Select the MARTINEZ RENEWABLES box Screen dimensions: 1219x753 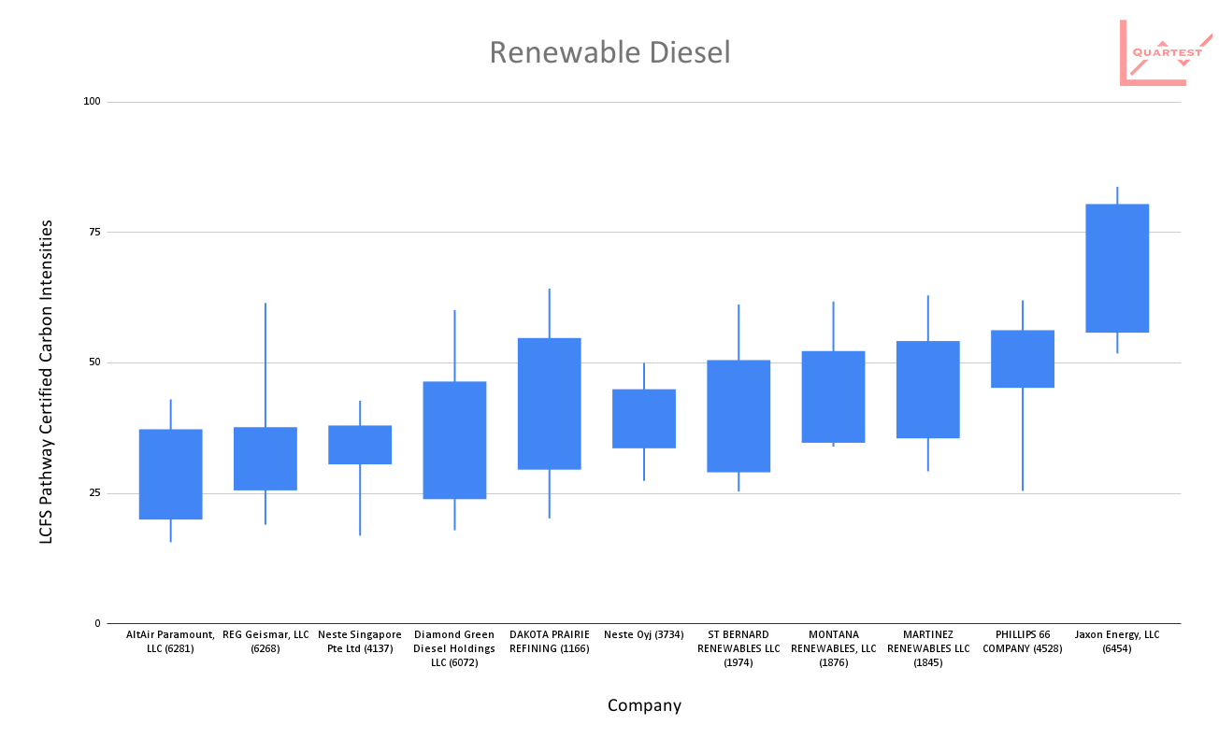(928, 390)
